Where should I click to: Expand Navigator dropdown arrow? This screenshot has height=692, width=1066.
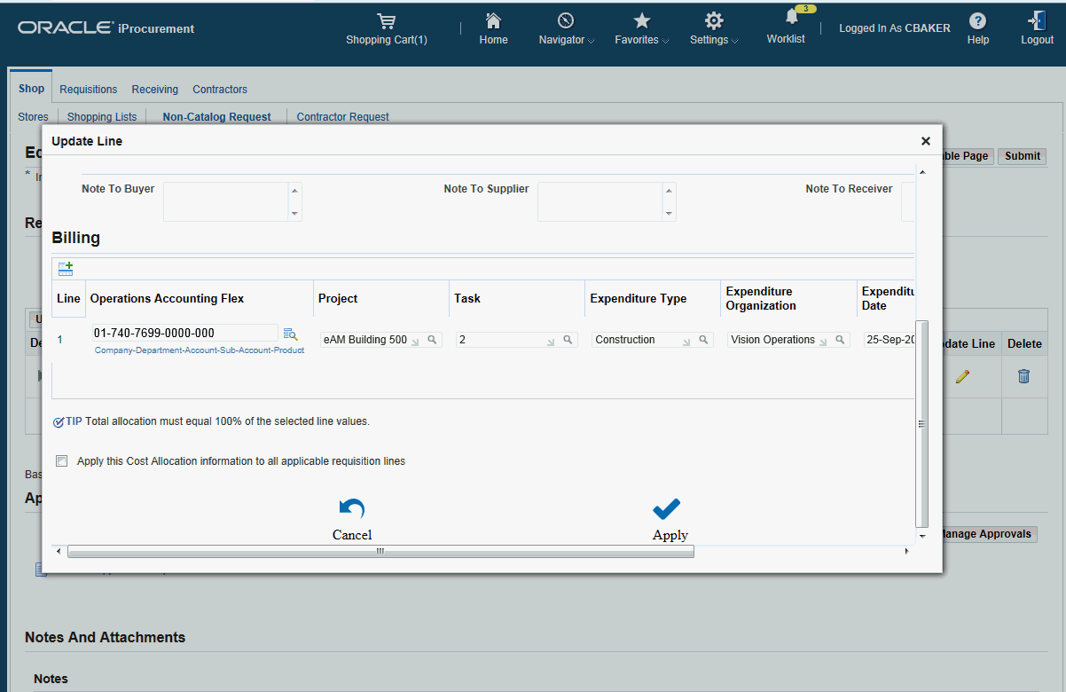click(x=591, y=41)
